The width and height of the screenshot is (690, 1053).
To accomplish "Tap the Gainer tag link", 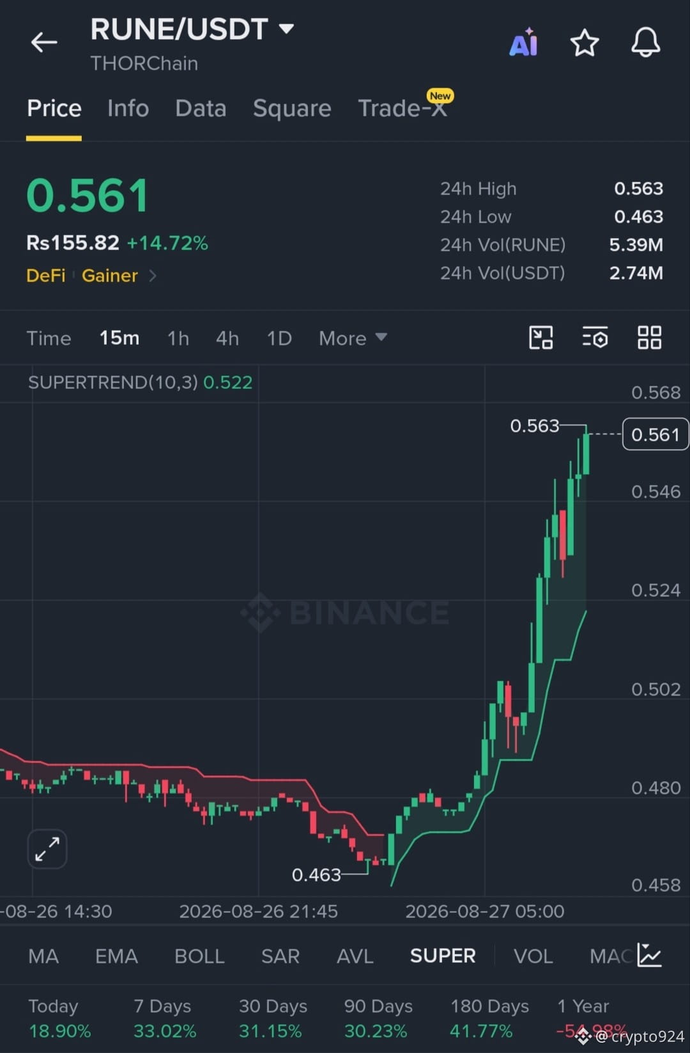I will pyautogui.click(x=110, y=276).
